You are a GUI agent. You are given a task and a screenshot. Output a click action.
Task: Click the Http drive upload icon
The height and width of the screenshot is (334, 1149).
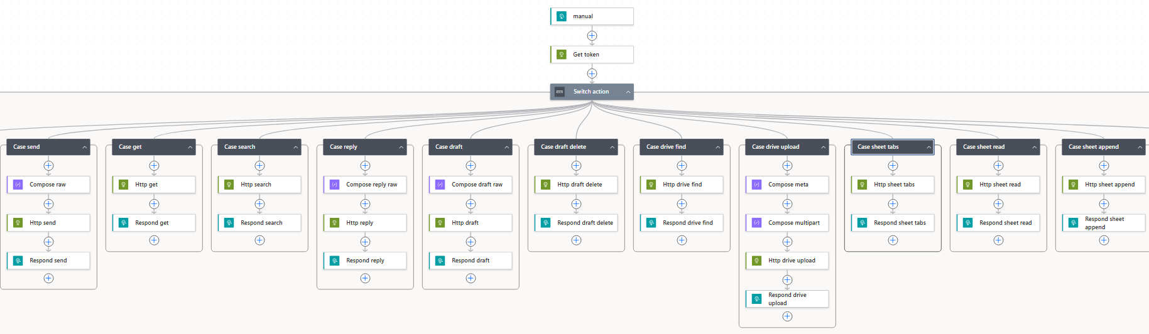click(757, 261)
